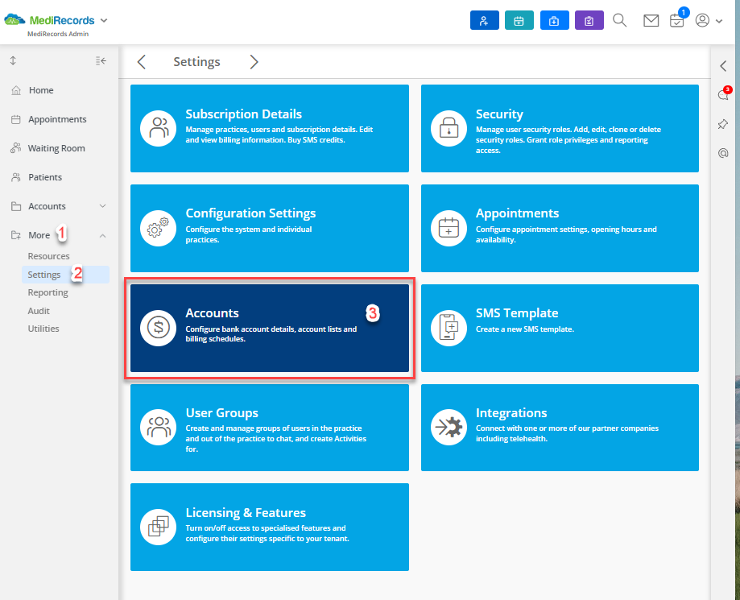Open the Security settings tile
Screen dimensions: 740x600
560,128
